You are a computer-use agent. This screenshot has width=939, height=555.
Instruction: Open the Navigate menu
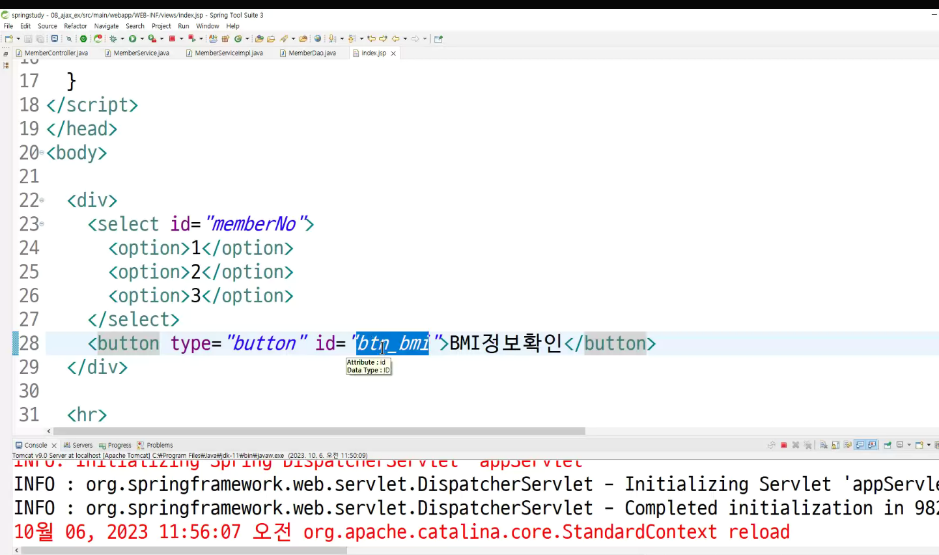(106, 26)
